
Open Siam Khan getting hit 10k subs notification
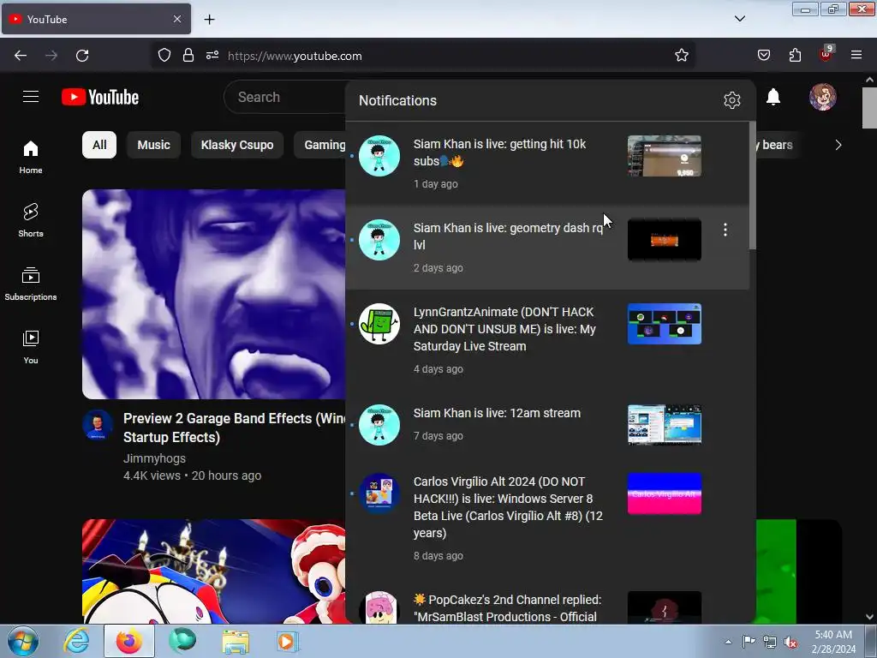tap(547, 164)
